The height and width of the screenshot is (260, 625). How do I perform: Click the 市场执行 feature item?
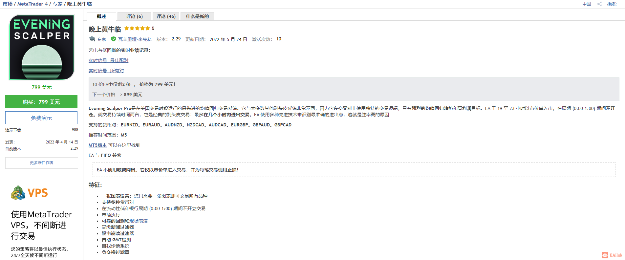(111, 215)
